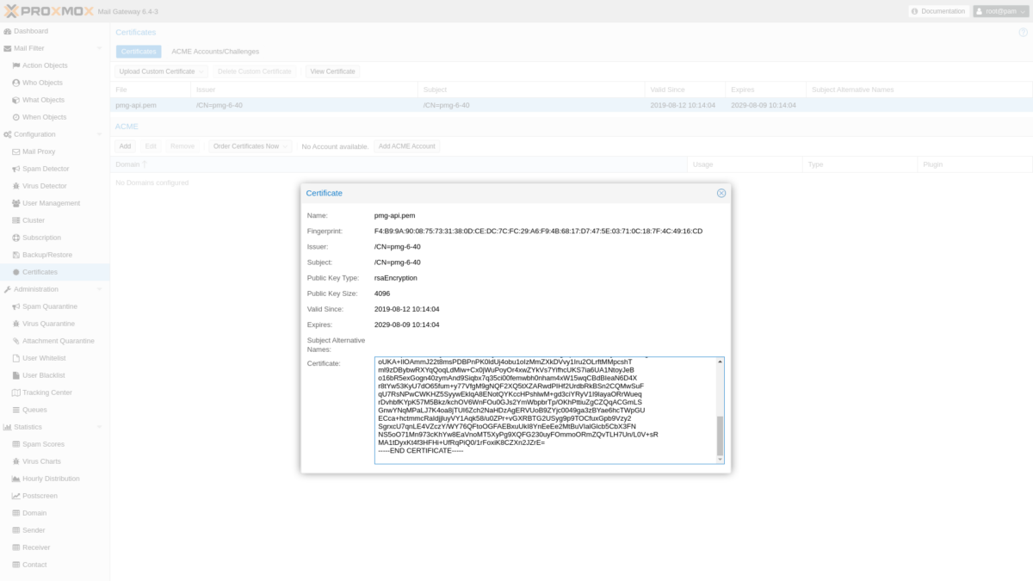
Task: Click the help question mark icon
Action: (1021, 32)
